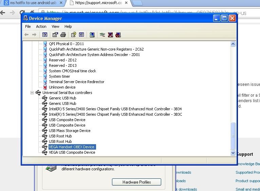Image resolution: width=260 pixels, height=191 pixels.
Task: Open the View menu
Action: tap(55, 26)
